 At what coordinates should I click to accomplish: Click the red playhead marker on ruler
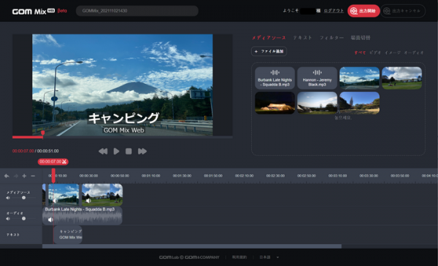pos(53,176)
